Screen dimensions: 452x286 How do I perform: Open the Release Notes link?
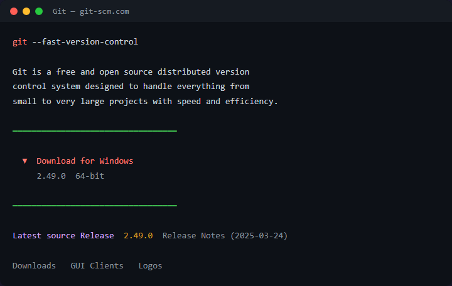tap(193, 236)
